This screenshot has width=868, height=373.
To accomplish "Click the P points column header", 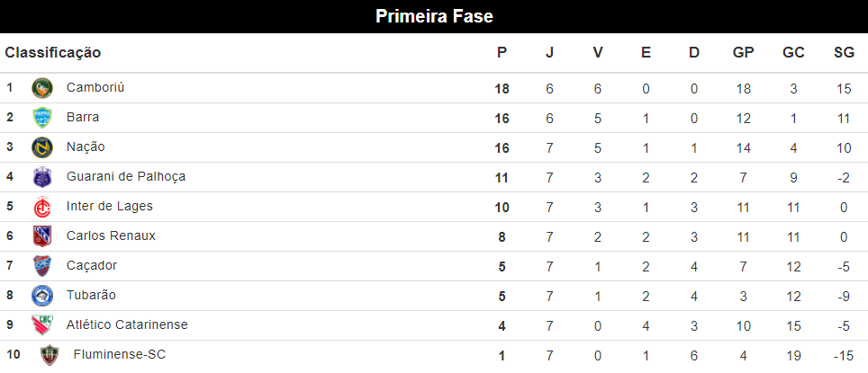I will pyautogui.click(x=502, y=53).
